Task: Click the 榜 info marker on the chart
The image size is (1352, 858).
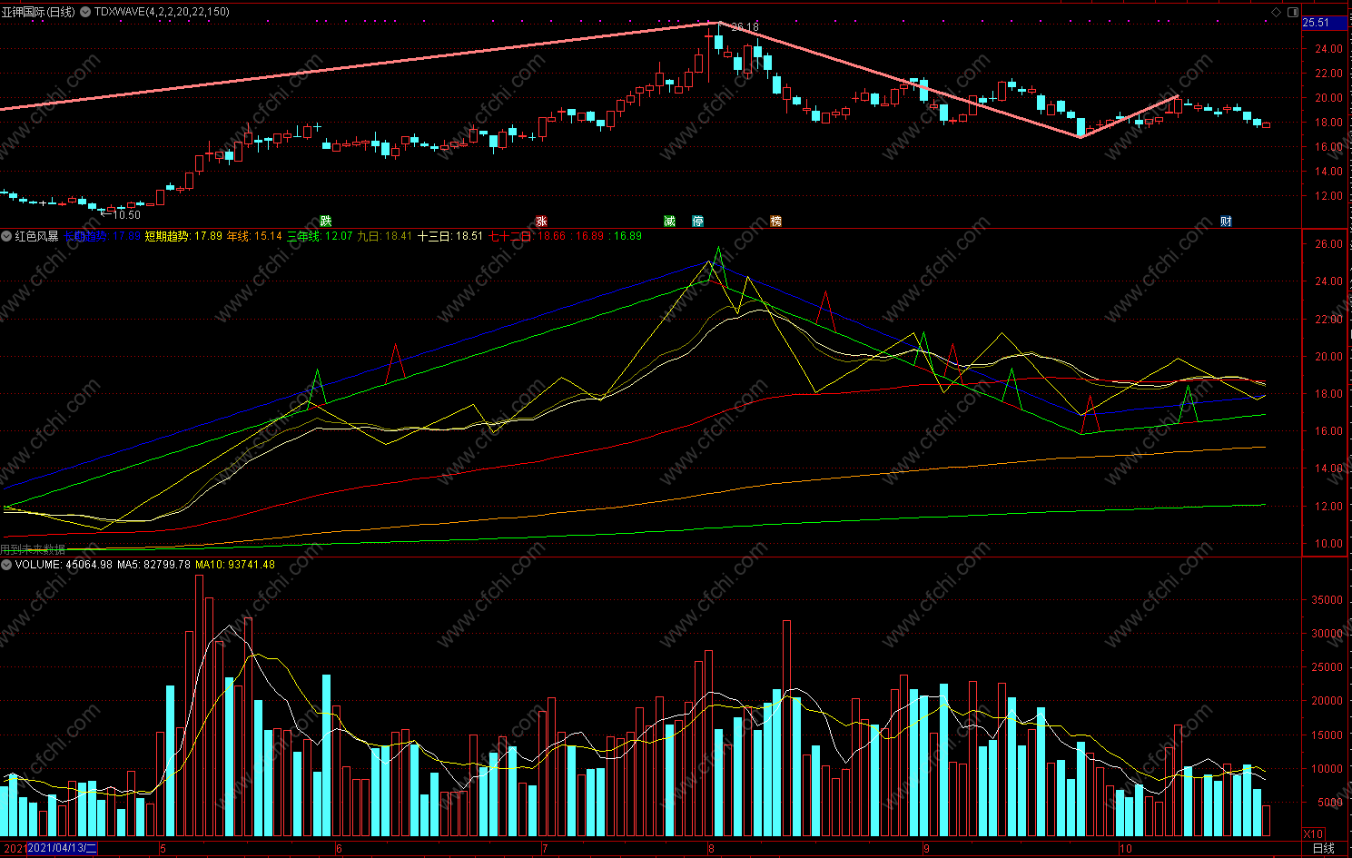Action: 776,222
